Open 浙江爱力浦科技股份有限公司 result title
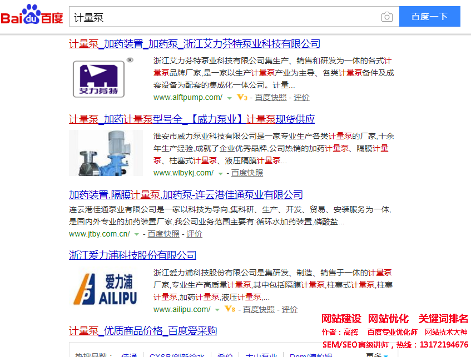Screen dimensions: 471x357 (x=132, y=255)
